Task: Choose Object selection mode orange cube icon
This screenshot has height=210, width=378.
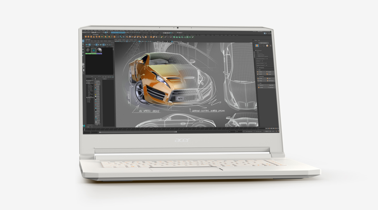Action: pos(257,46)
